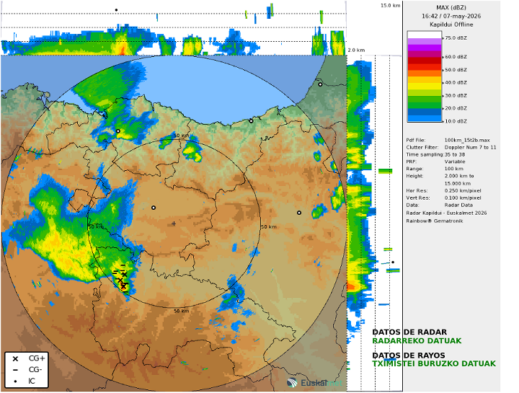Viewport: 519px width, 393px height.
Task: Click the Range value '100 km'
Action: pyautogui.click(x=453, y=169)
